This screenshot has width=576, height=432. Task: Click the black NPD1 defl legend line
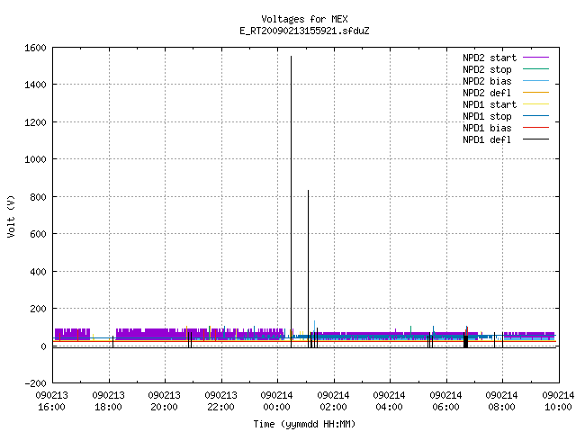(536, 139)
